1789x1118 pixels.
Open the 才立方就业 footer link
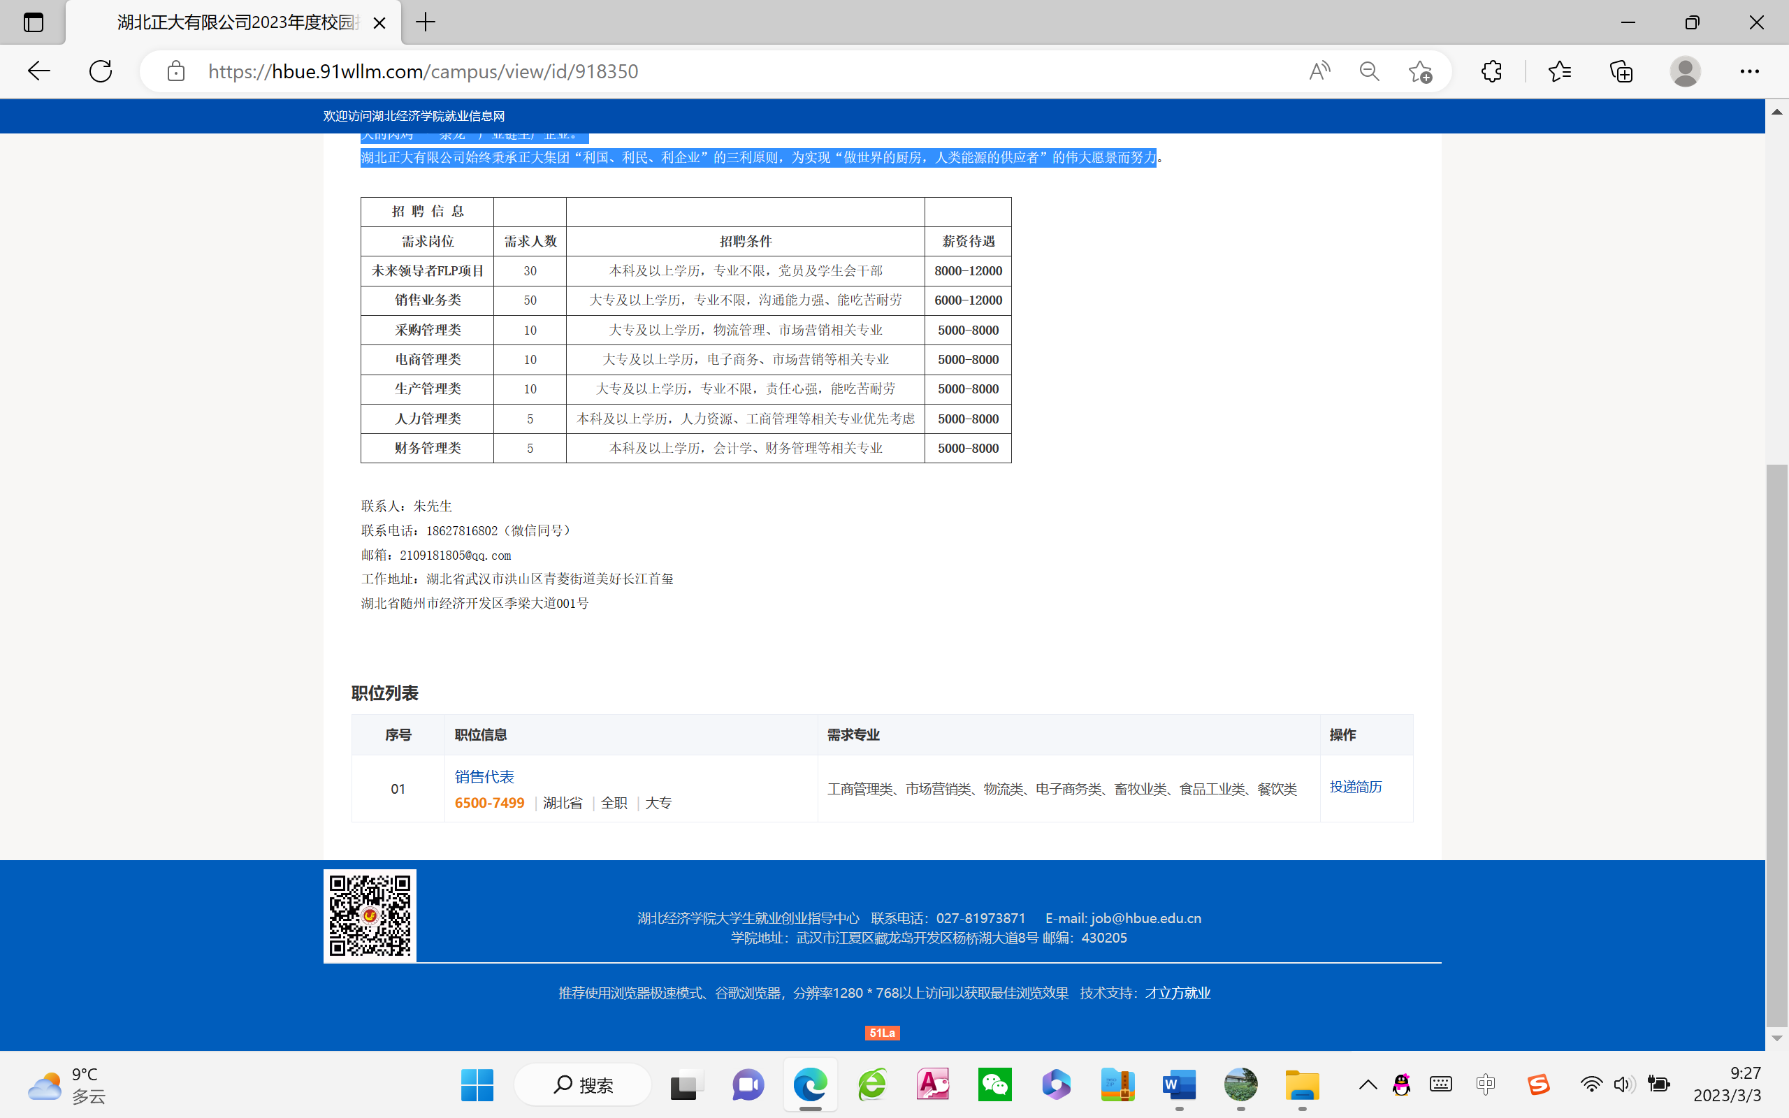[x=1178, y=993]
